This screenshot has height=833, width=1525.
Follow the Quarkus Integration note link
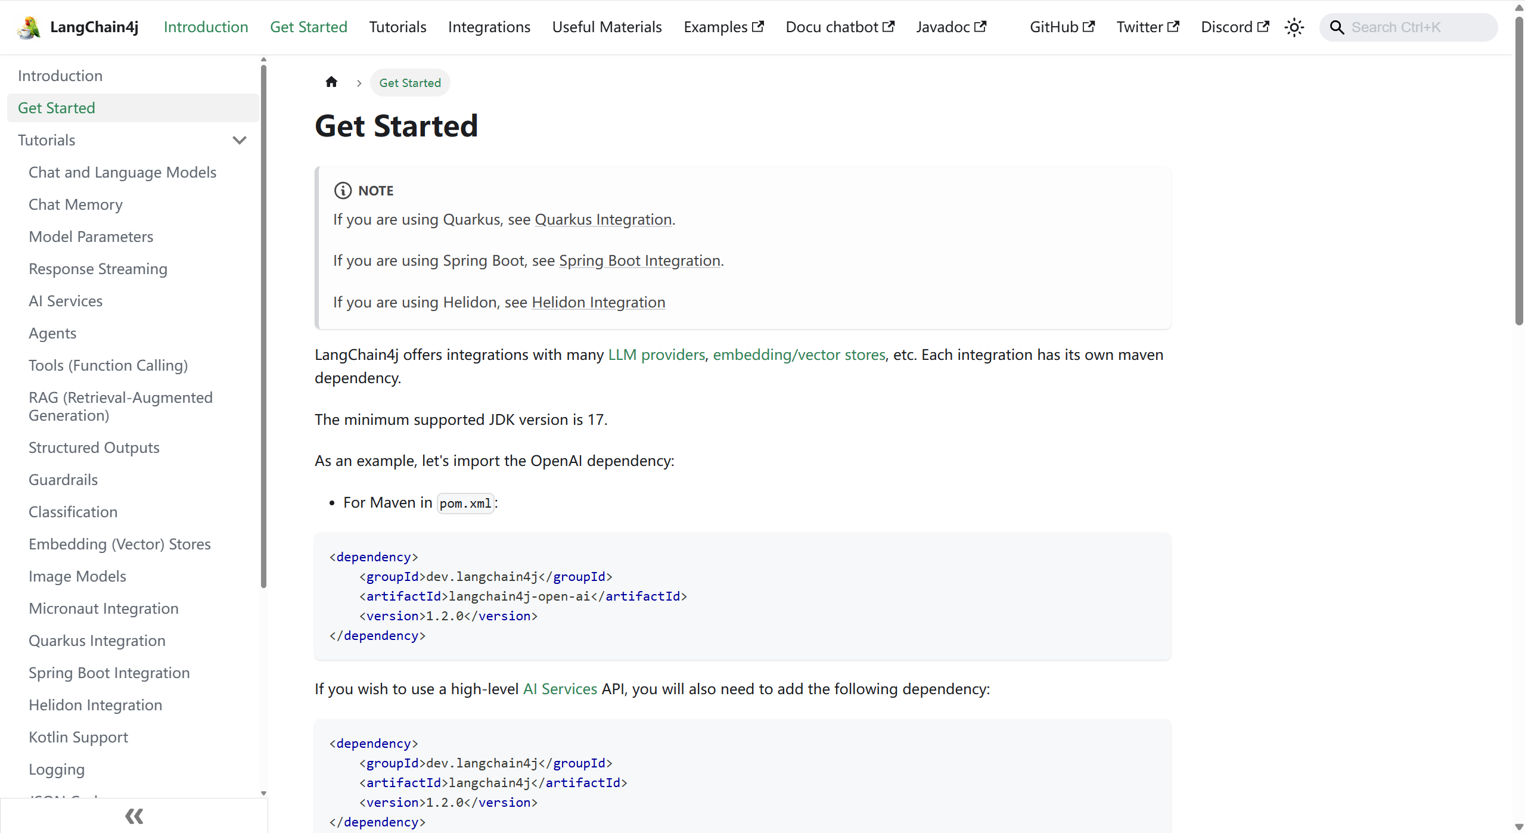[603, 219]
